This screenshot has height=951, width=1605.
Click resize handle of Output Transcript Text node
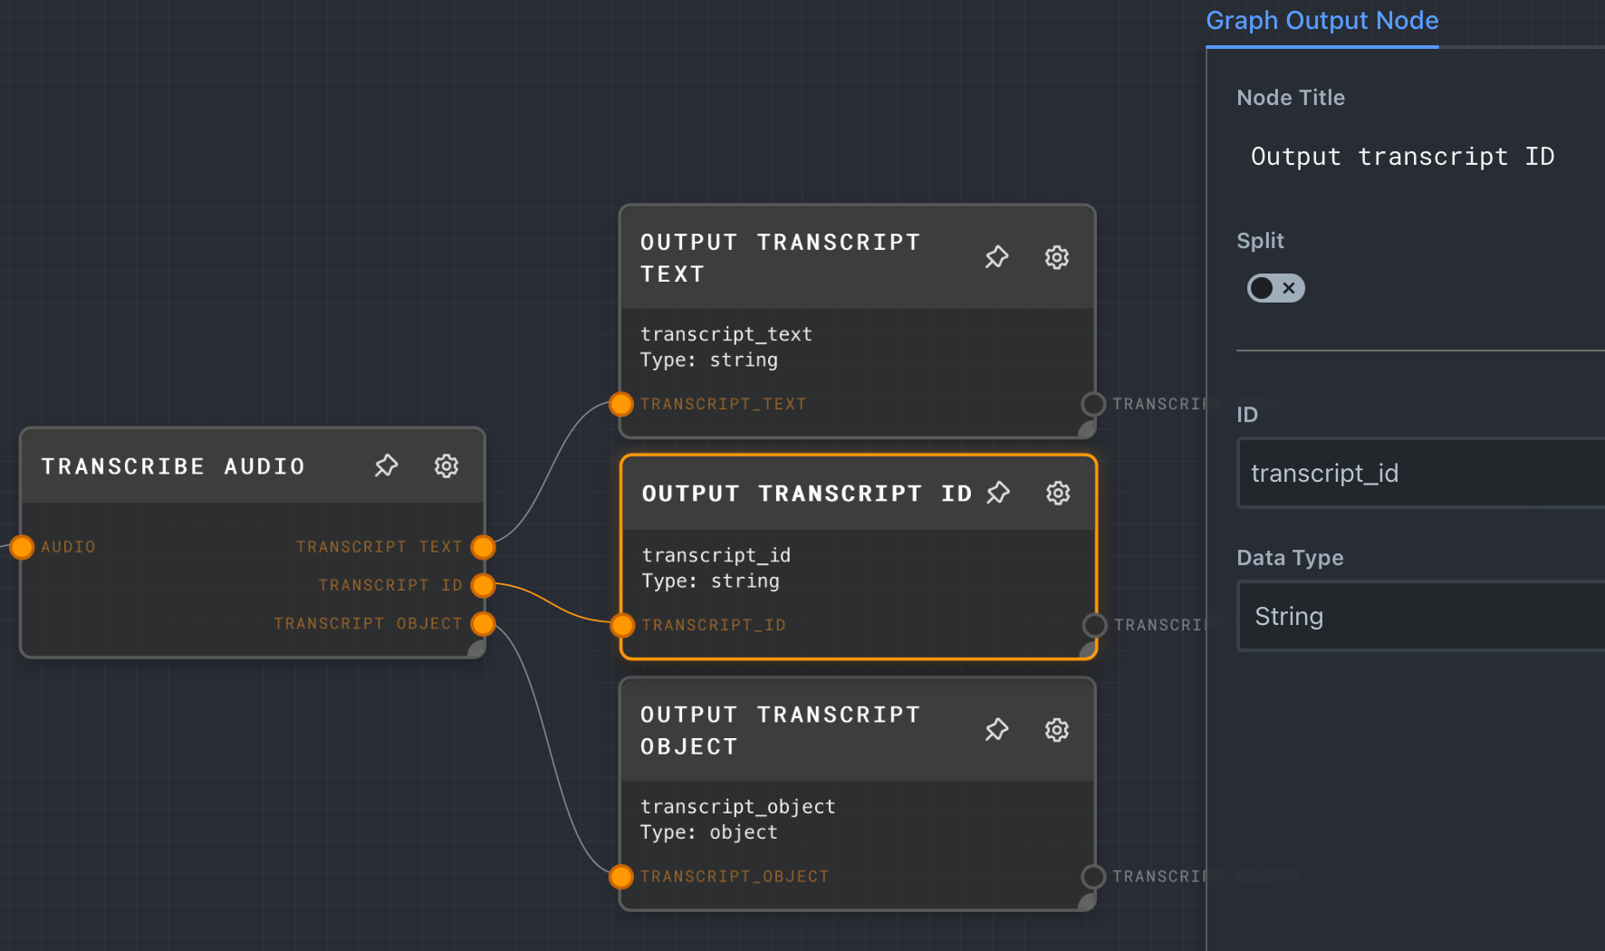[1087, 429]
